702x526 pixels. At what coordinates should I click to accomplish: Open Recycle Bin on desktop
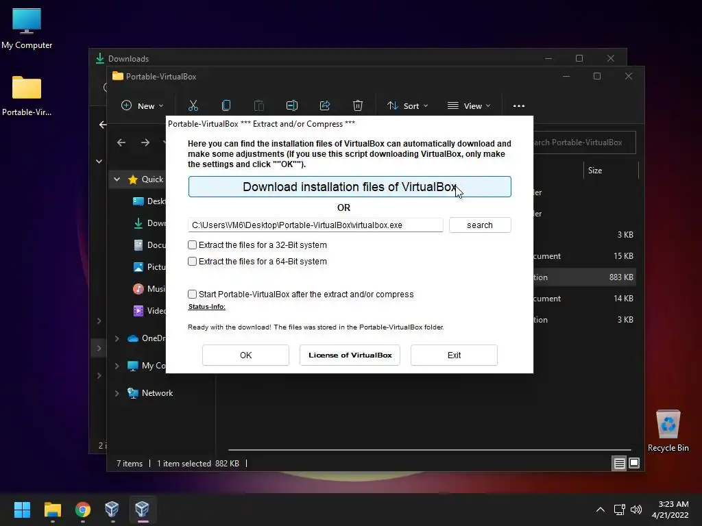point(668,431)
